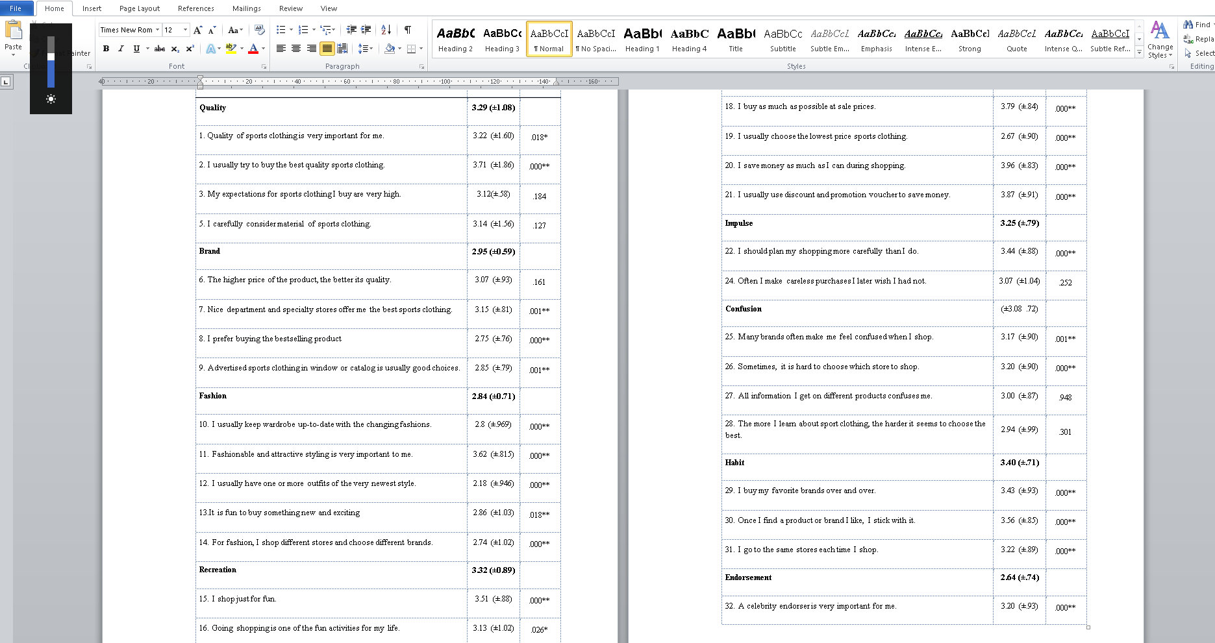Click the tab selector at ruler corner
The height and width of the screenshot is (643, 1215).
6,82
